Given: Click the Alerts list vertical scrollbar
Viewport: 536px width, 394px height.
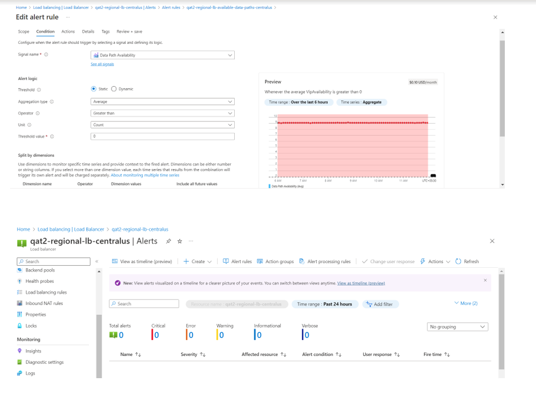Looking at the screenshot, I should click(x=502, y=322).
